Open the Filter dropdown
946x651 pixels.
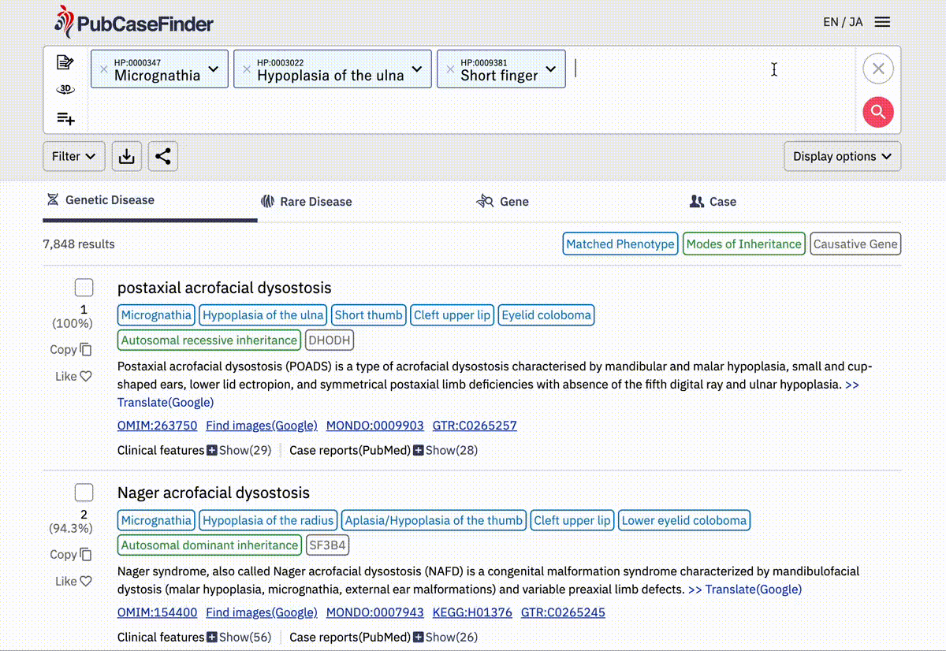73,156
